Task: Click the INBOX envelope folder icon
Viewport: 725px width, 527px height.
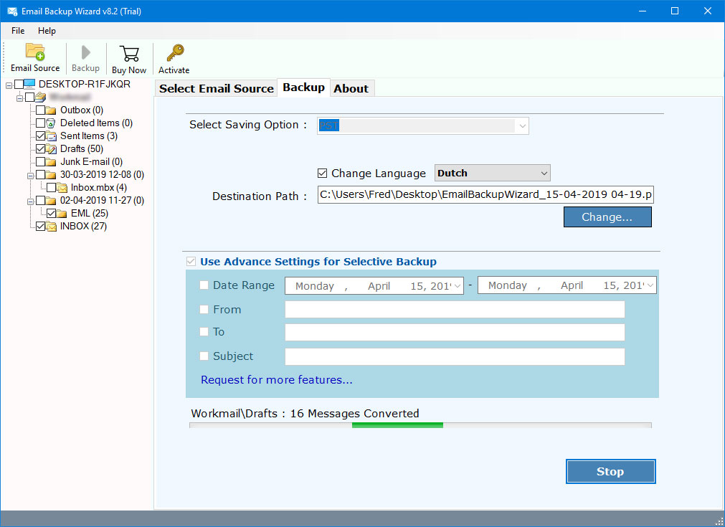Action: point(51,227)
